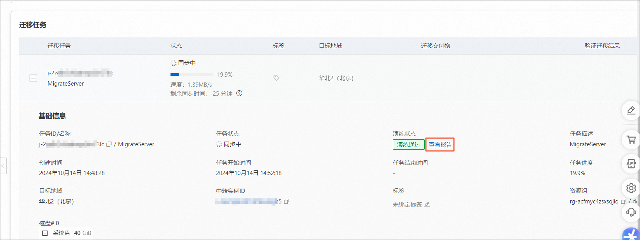Open the shopping cart floating button
640x240 pixels.
(x=631, y=140)
